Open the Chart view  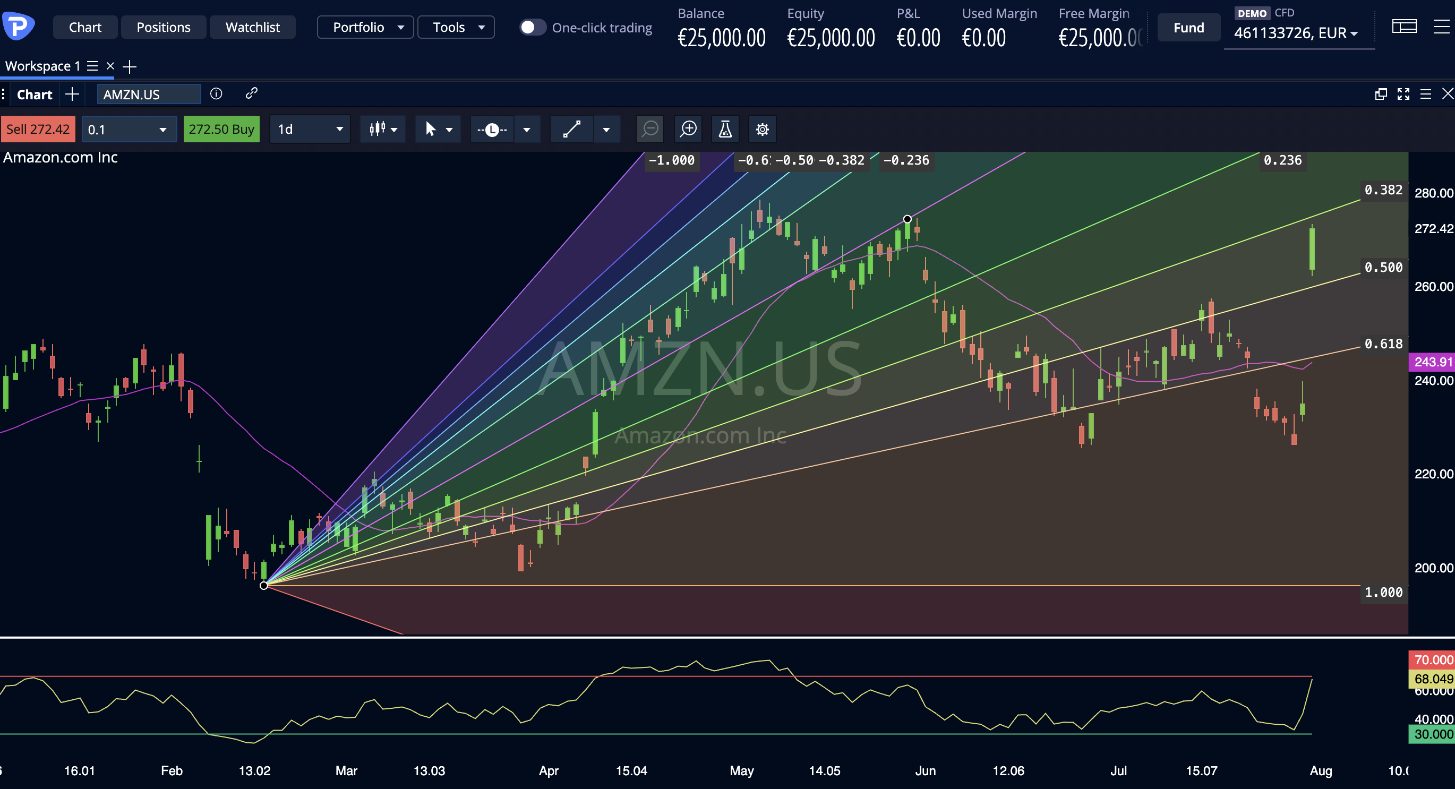coord(85,27)
